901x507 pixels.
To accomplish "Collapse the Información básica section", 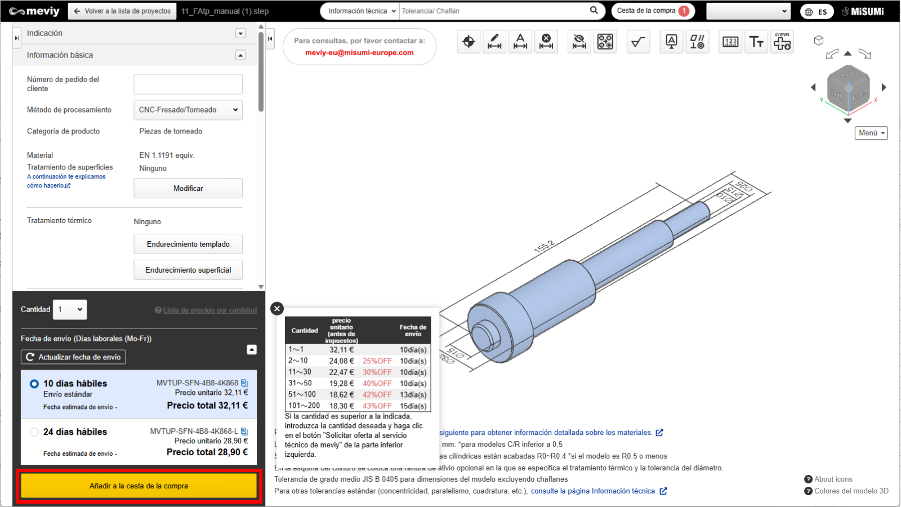I will 240,55.
